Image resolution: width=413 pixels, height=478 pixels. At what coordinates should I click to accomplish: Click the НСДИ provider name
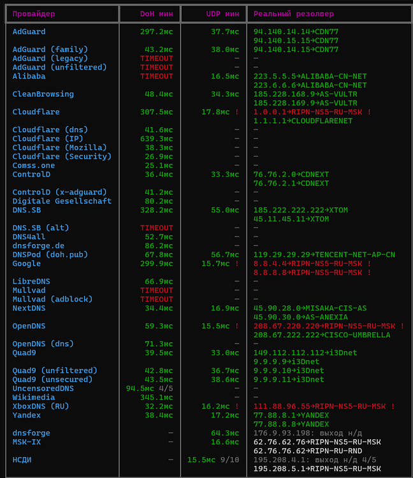(22, 460)
